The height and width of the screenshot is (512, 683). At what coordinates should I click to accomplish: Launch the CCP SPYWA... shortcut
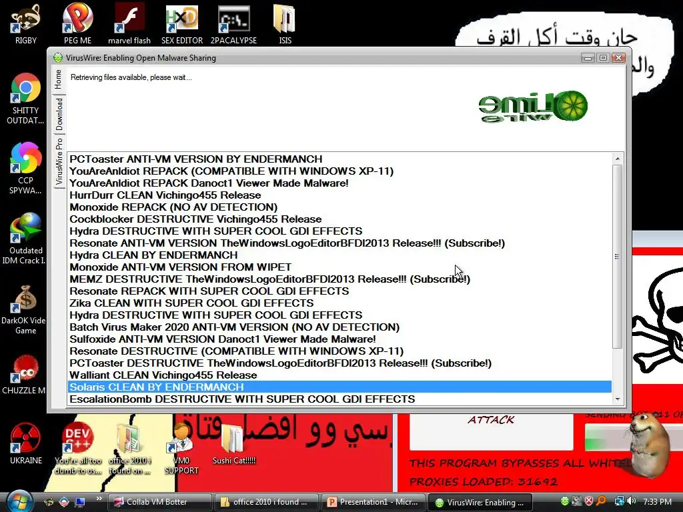point(25,169)
